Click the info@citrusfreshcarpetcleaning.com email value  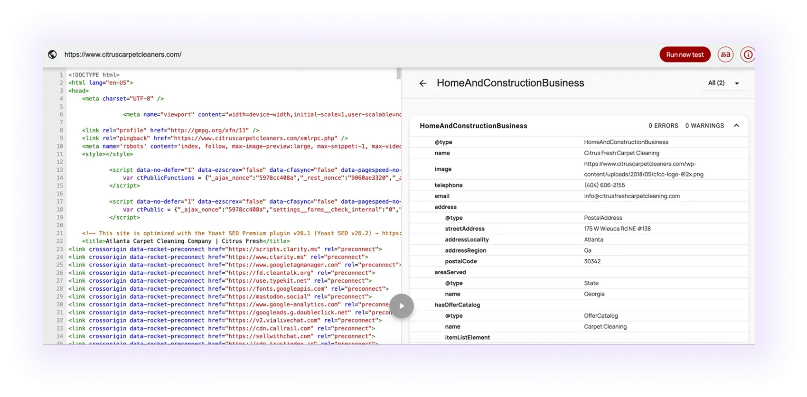632,196
